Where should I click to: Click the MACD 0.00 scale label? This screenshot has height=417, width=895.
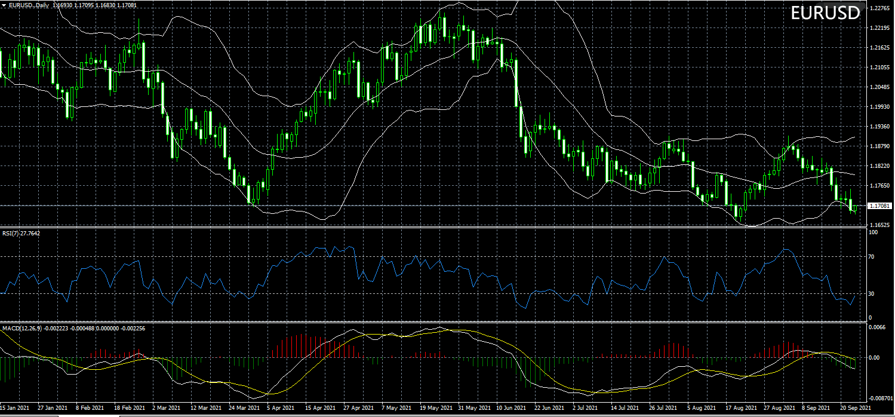tap(874, 358)
